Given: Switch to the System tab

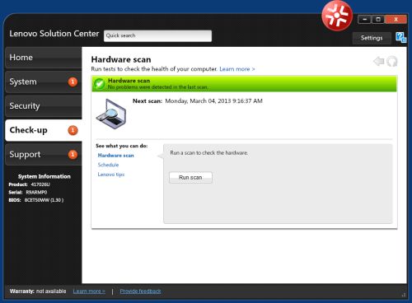Looking at the screenshot, I should pos(44,82).
